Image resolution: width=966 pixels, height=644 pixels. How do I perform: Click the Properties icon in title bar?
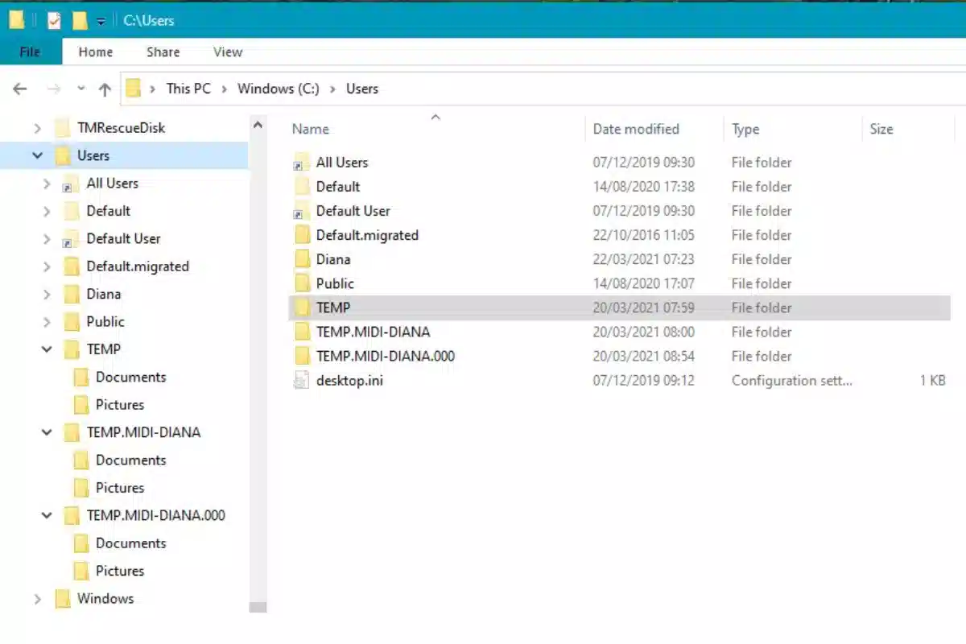tap(54, 21)
